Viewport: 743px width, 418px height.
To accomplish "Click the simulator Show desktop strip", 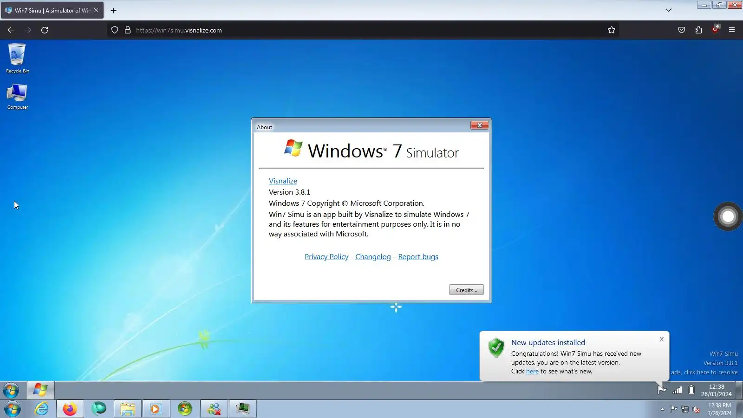I will click(739, 390).
